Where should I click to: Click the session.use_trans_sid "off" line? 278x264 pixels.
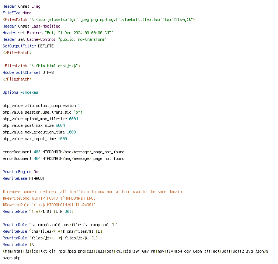(44, 112)
